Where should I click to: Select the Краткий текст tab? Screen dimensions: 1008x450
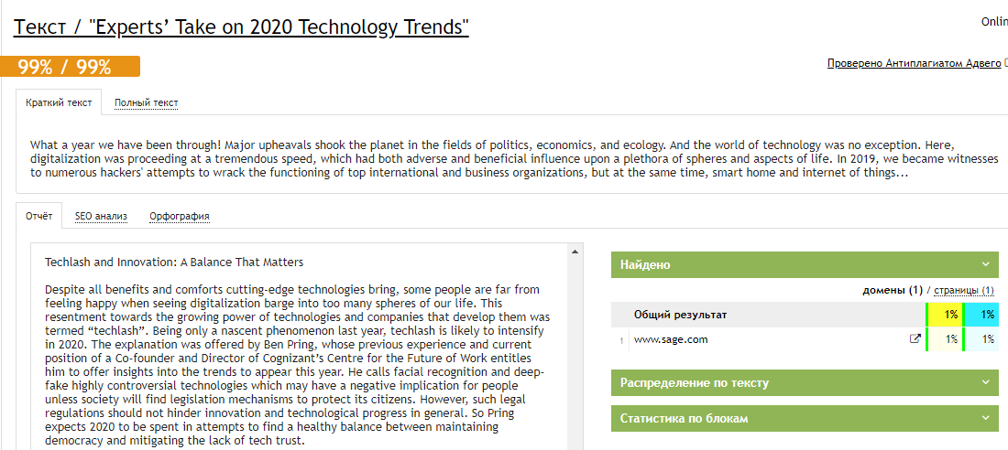tap(59, 102)
